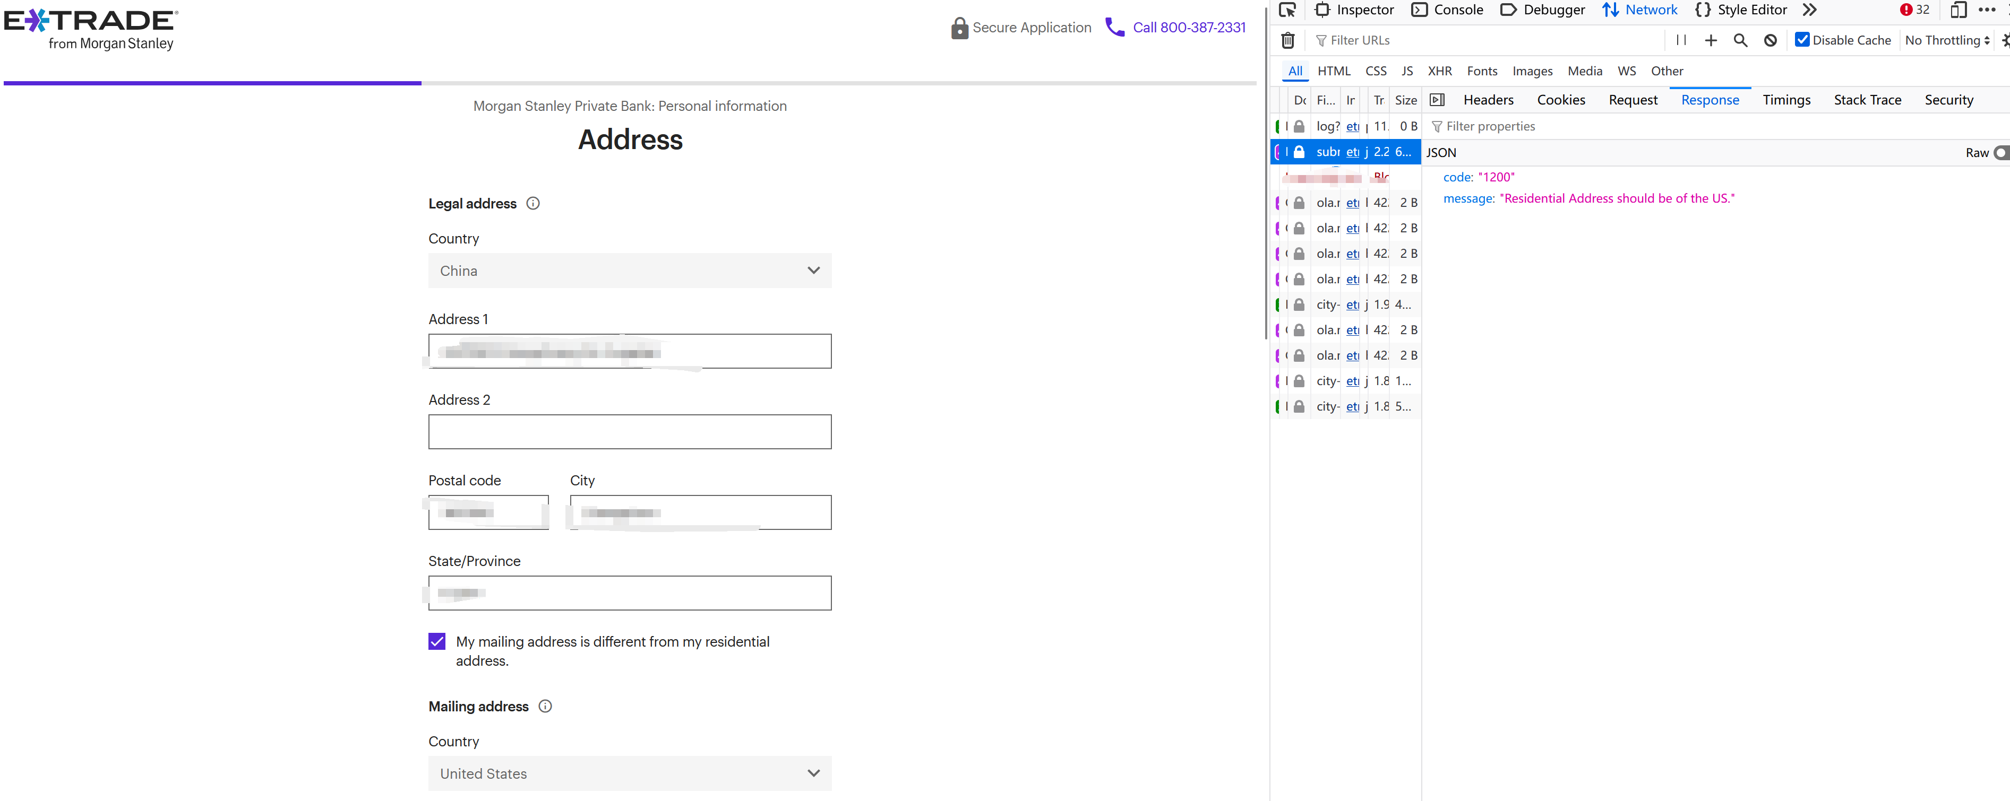This screenshot has width=2010, height=801.
Task: Click Legal address info icon
Action: tap(533, 204)
